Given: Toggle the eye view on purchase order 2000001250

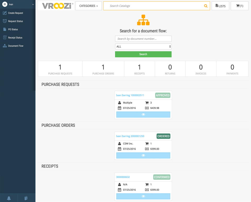Looking at the screenshot, I should [x=143, y=155].
